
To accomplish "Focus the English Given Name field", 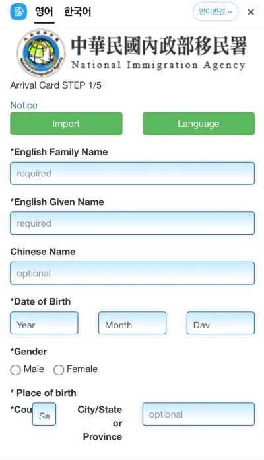I will coord(133,223).
